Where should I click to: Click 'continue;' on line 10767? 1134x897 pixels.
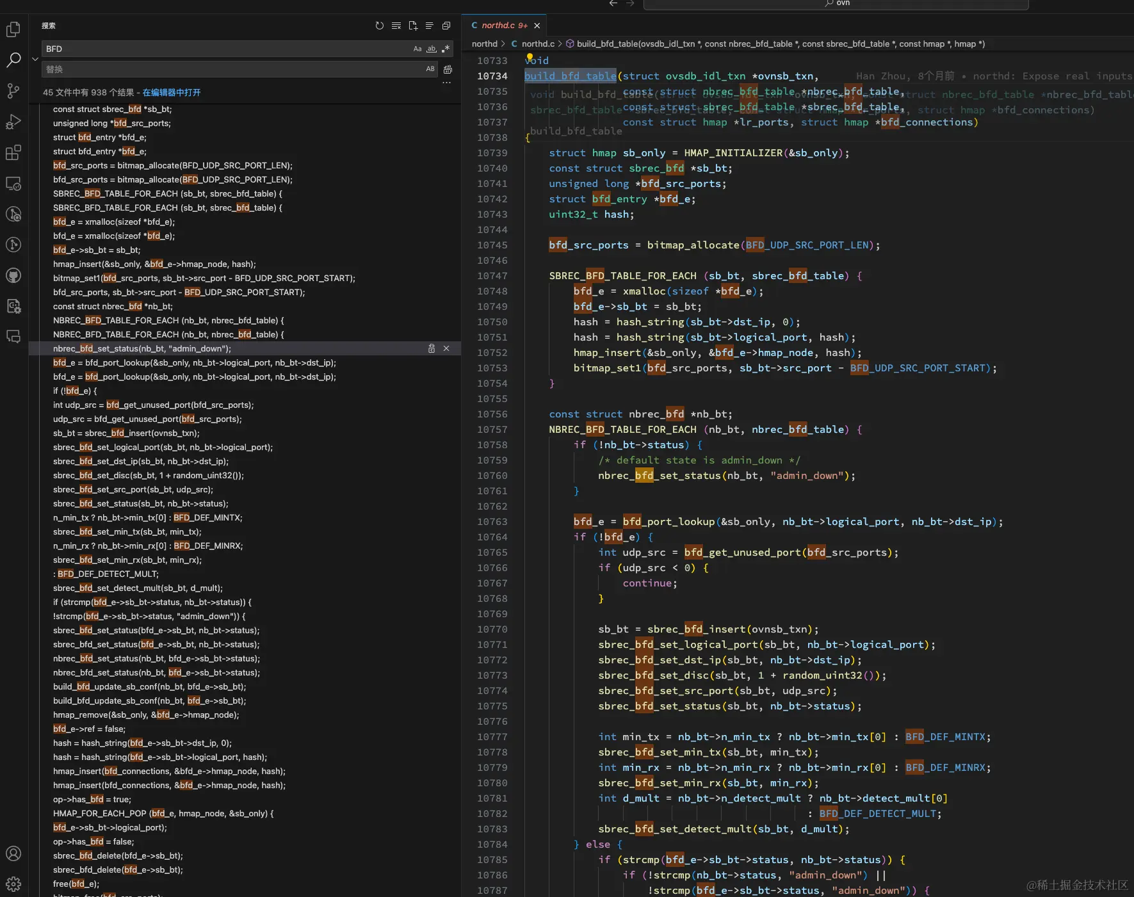click(x=650, y=583)
